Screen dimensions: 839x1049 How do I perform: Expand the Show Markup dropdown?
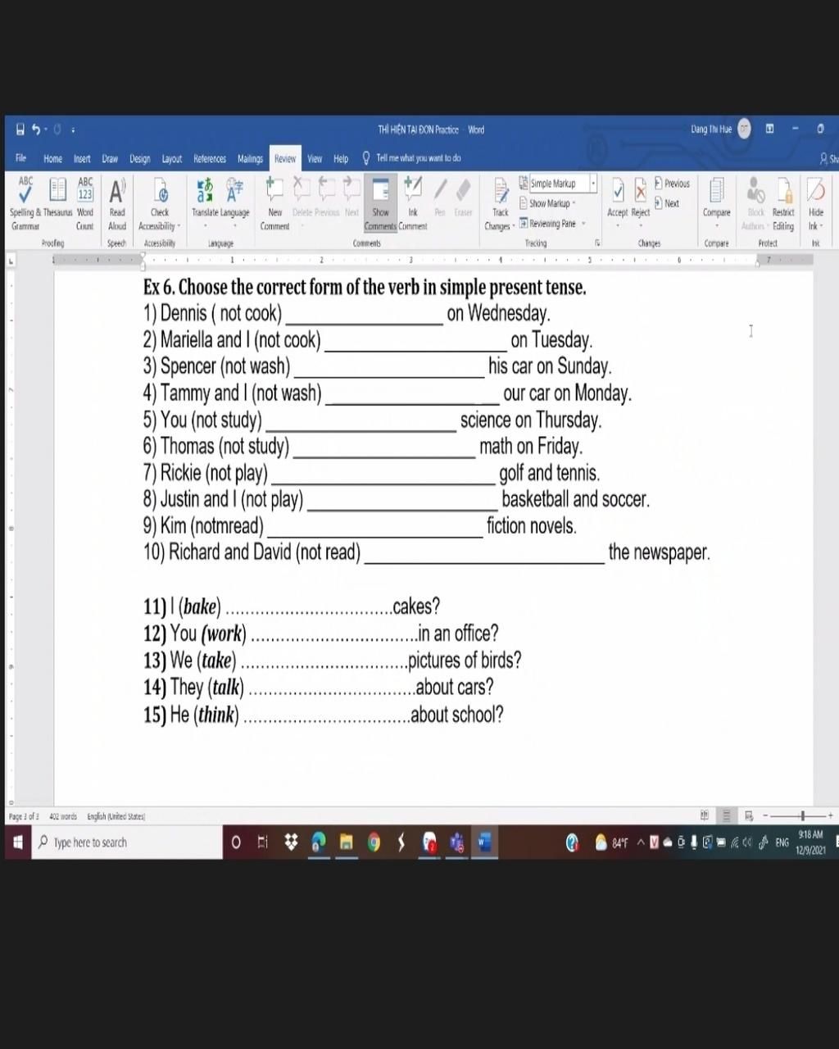(547, 203)
